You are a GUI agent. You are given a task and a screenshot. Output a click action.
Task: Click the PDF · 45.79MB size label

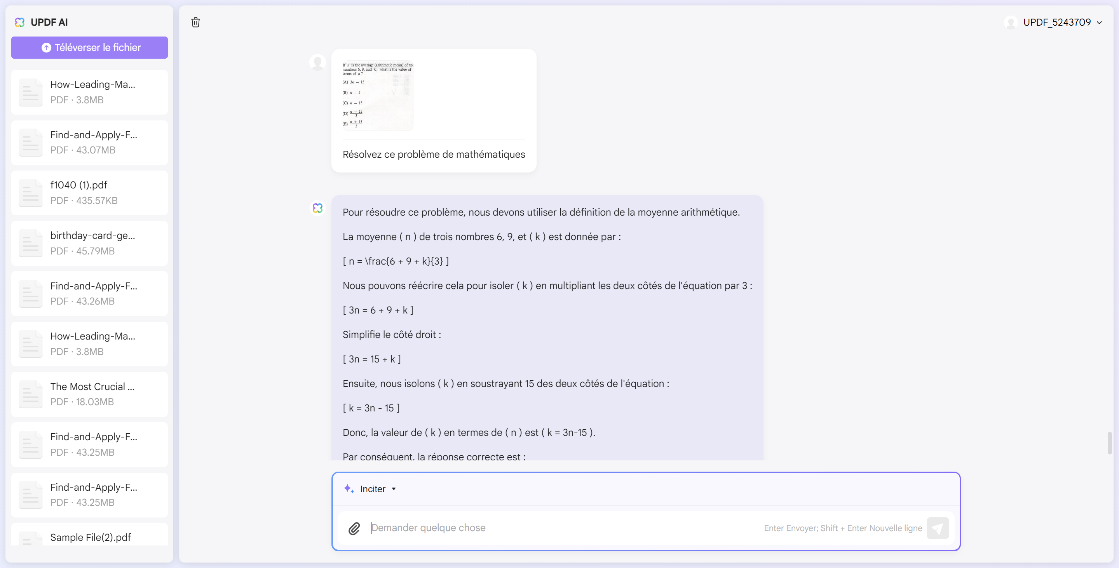point(82,251)
